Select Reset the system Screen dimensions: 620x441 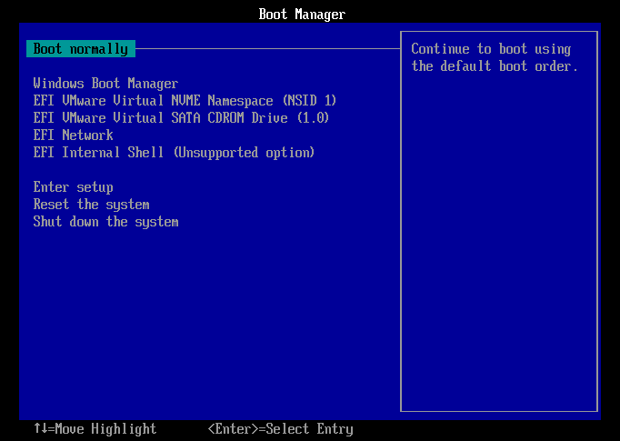(91, 205)
